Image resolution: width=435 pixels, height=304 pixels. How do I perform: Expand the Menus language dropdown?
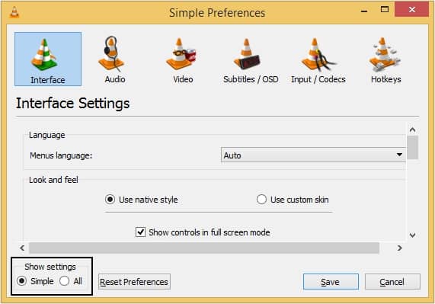(x=313, y=155)
